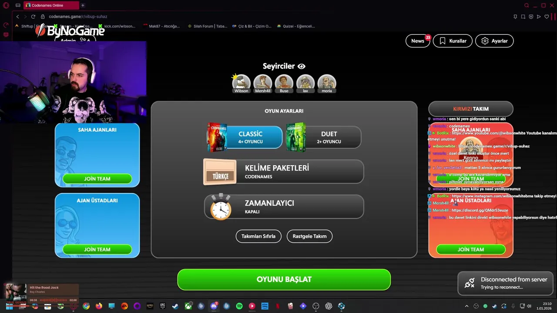Click spectator lax avatar
This screenshot has width=557, height=313.
click(x=305, y=83)
